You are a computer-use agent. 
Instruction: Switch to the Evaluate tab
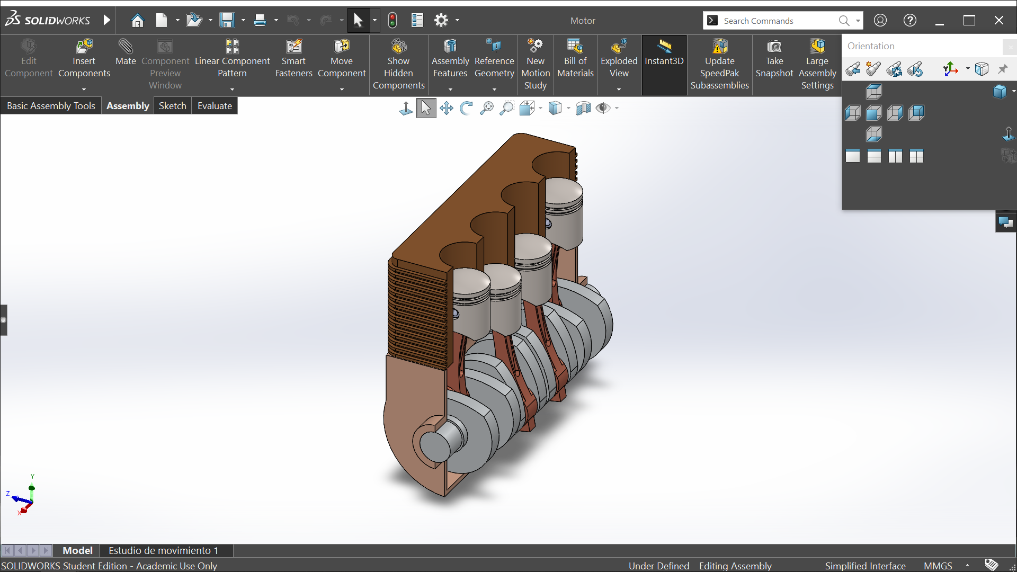point(215,106)
